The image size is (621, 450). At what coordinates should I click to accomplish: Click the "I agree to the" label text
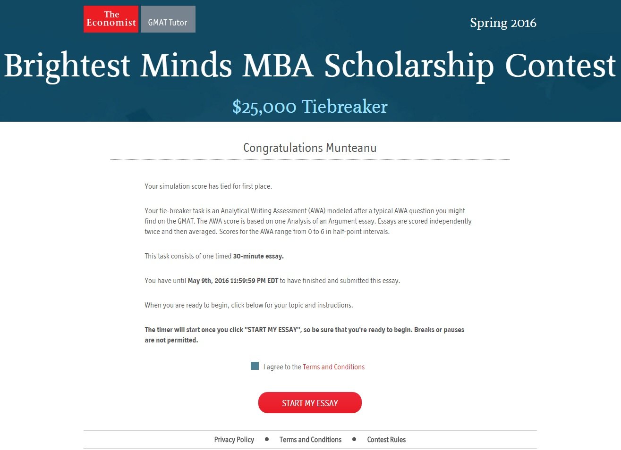click(282, 367)
